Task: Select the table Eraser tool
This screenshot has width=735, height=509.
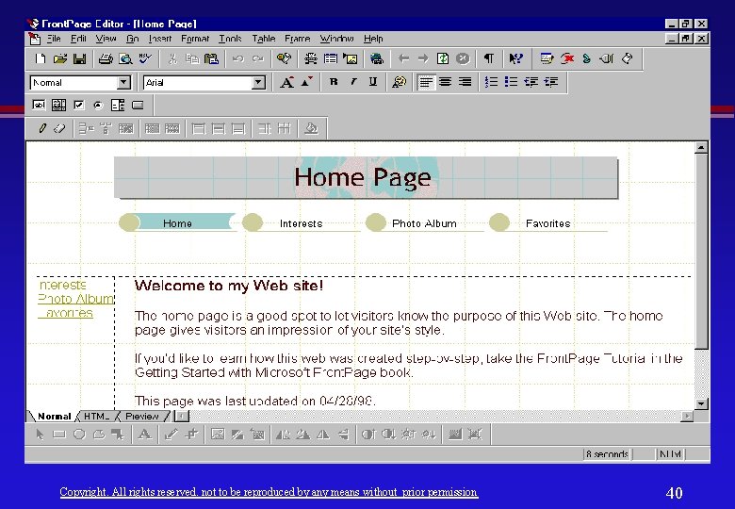Action: [59, 128]
